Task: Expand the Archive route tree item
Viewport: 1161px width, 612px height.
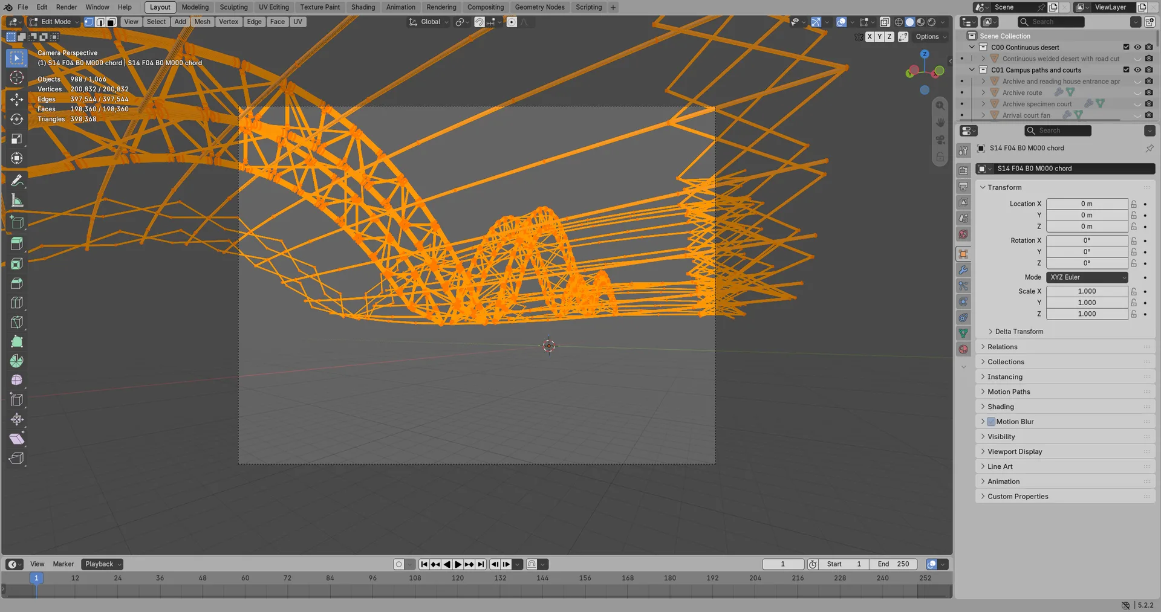Action: pos(983,92)
